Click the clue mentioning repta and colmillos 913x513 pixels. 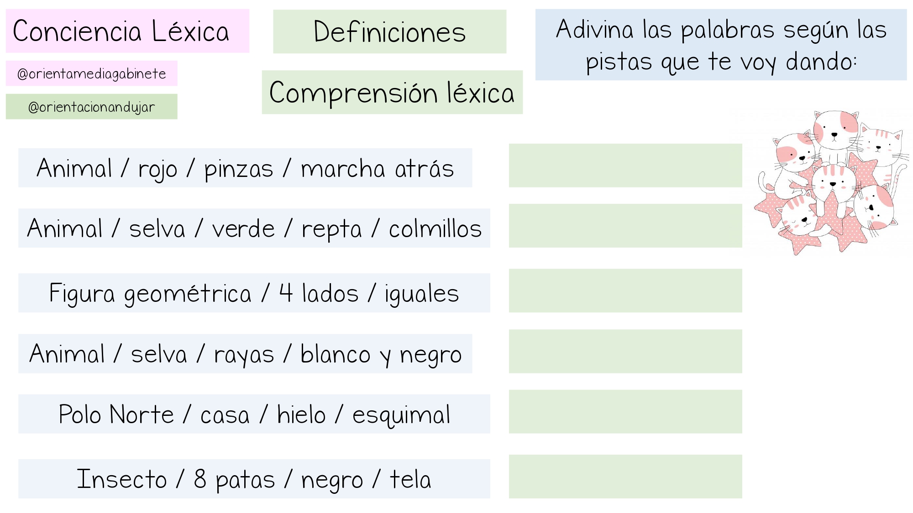pyautogui.click(x=254, y=228)
